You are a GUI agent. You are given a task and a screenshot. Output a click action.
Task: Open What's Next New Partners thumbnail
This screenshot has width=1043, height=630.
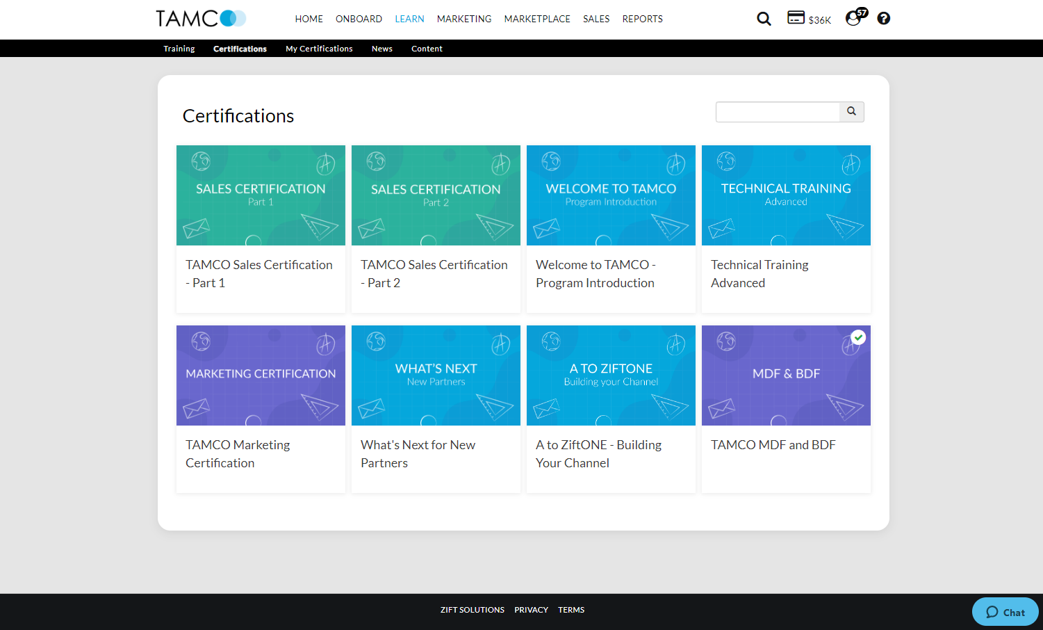[436, 375]
